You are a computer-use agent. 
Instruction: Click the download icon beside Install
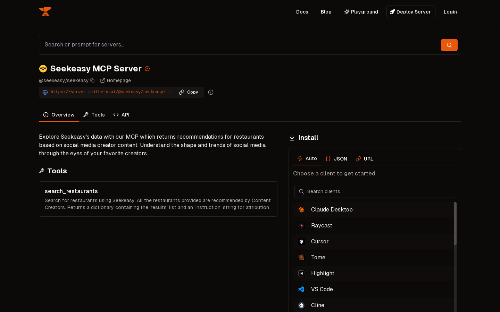[292, 138]
